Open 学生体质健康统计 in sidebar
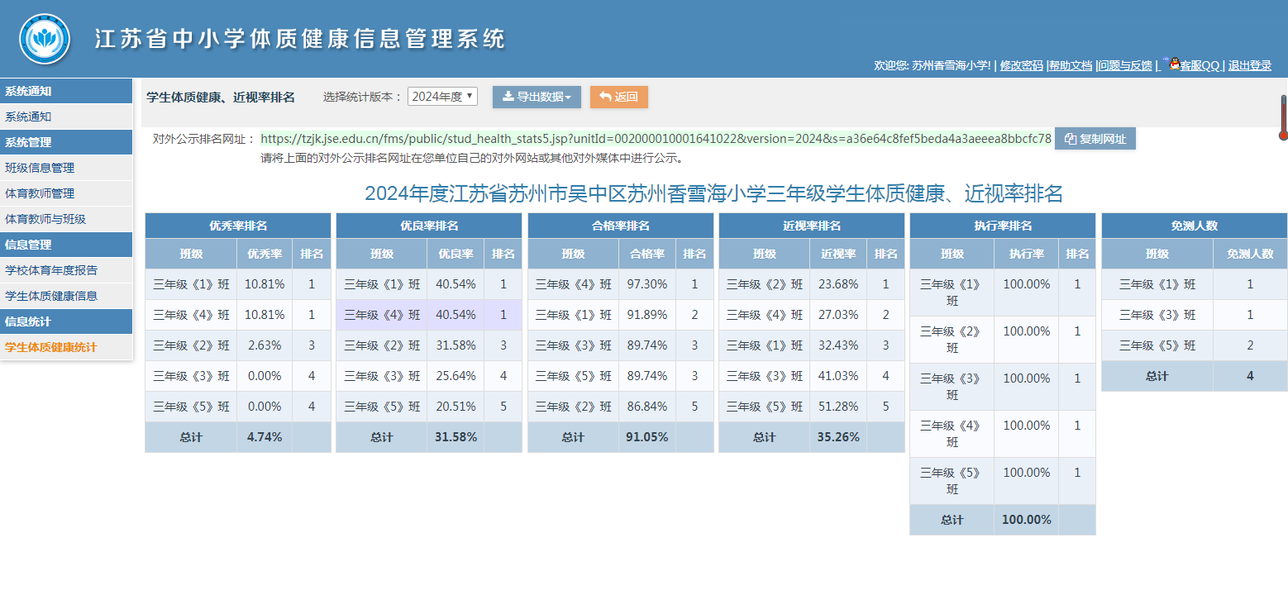Image resolution: width=1288 pixels, height=614 pixels. (x=66, y=347)
